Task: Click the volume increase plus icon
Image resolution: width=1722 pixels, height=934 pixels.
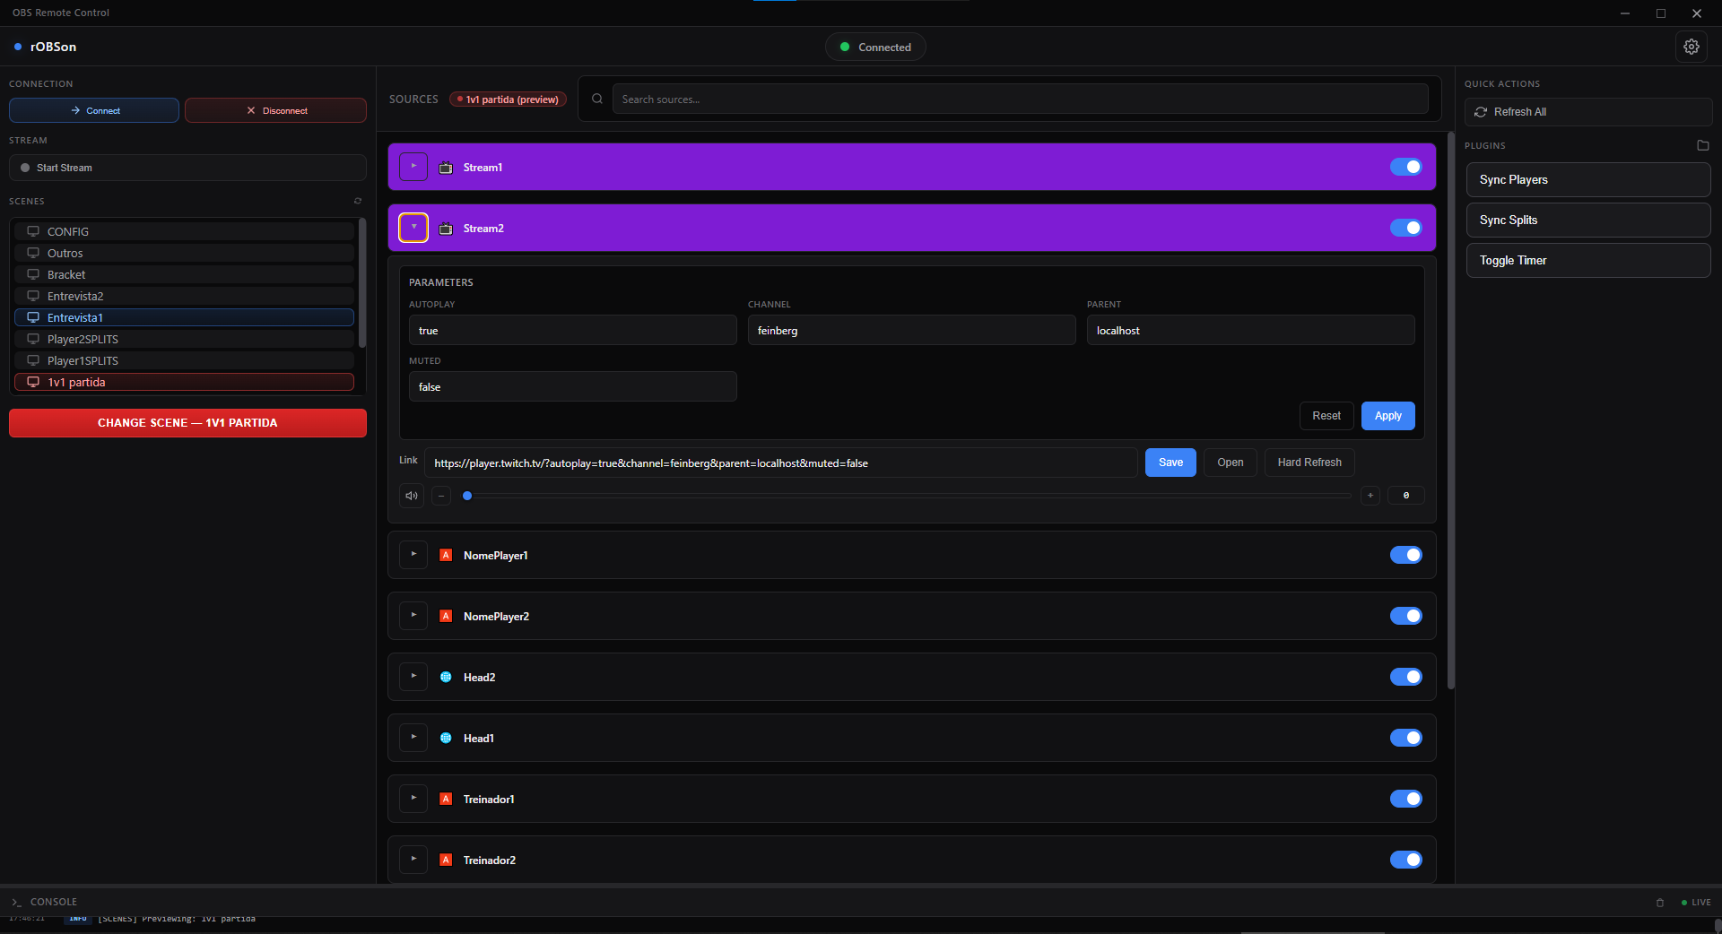Action: tap(1370, 496)
